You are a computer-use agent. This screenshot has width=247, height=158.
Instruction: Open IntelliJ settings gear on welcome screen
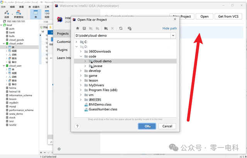[59, 149]
